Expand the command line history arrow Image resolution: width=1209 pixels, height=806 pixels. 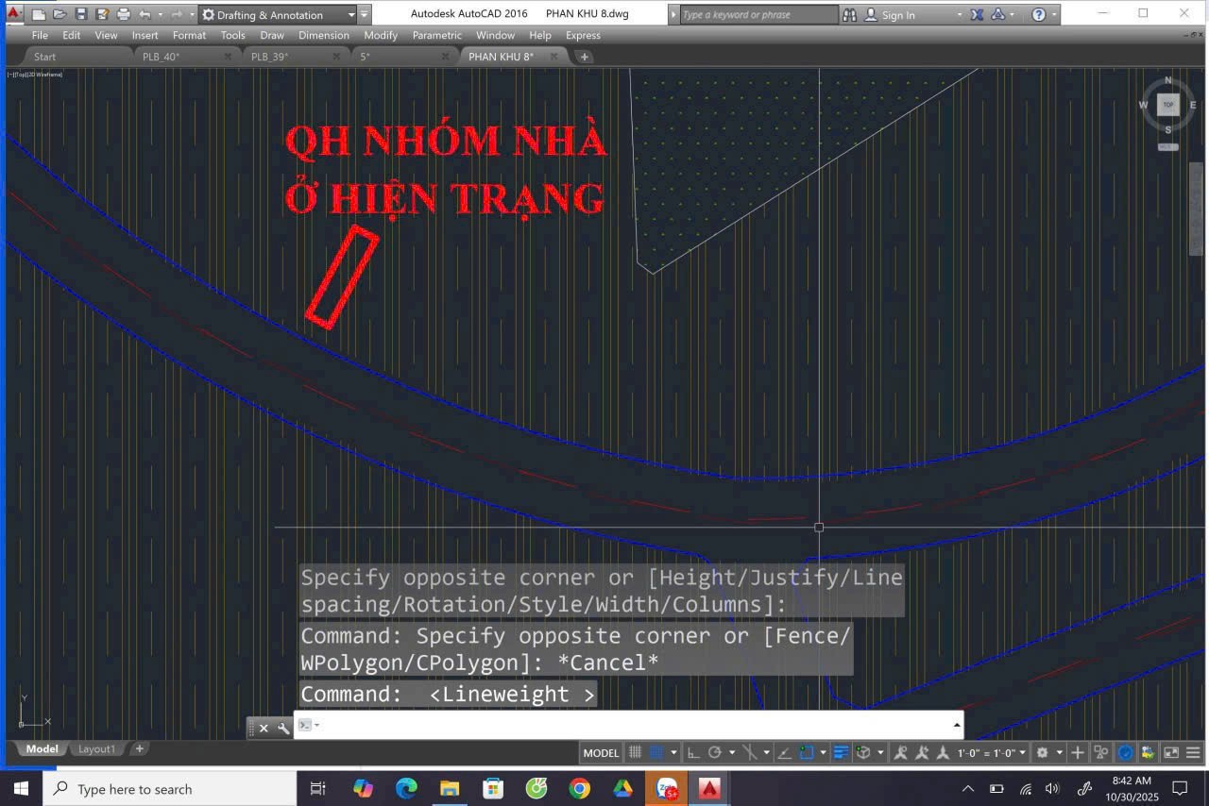(x=957, y=725)
